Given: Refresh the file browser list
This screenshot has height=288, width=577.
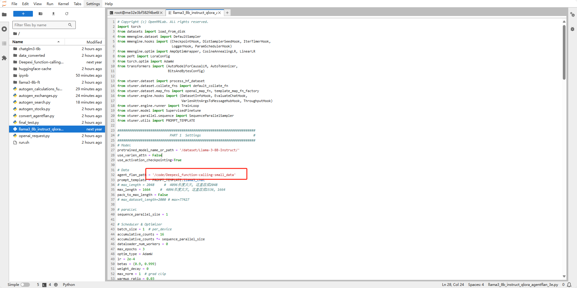Looking at the screenshot, I should pyautogui.click(x=67, y=14).
